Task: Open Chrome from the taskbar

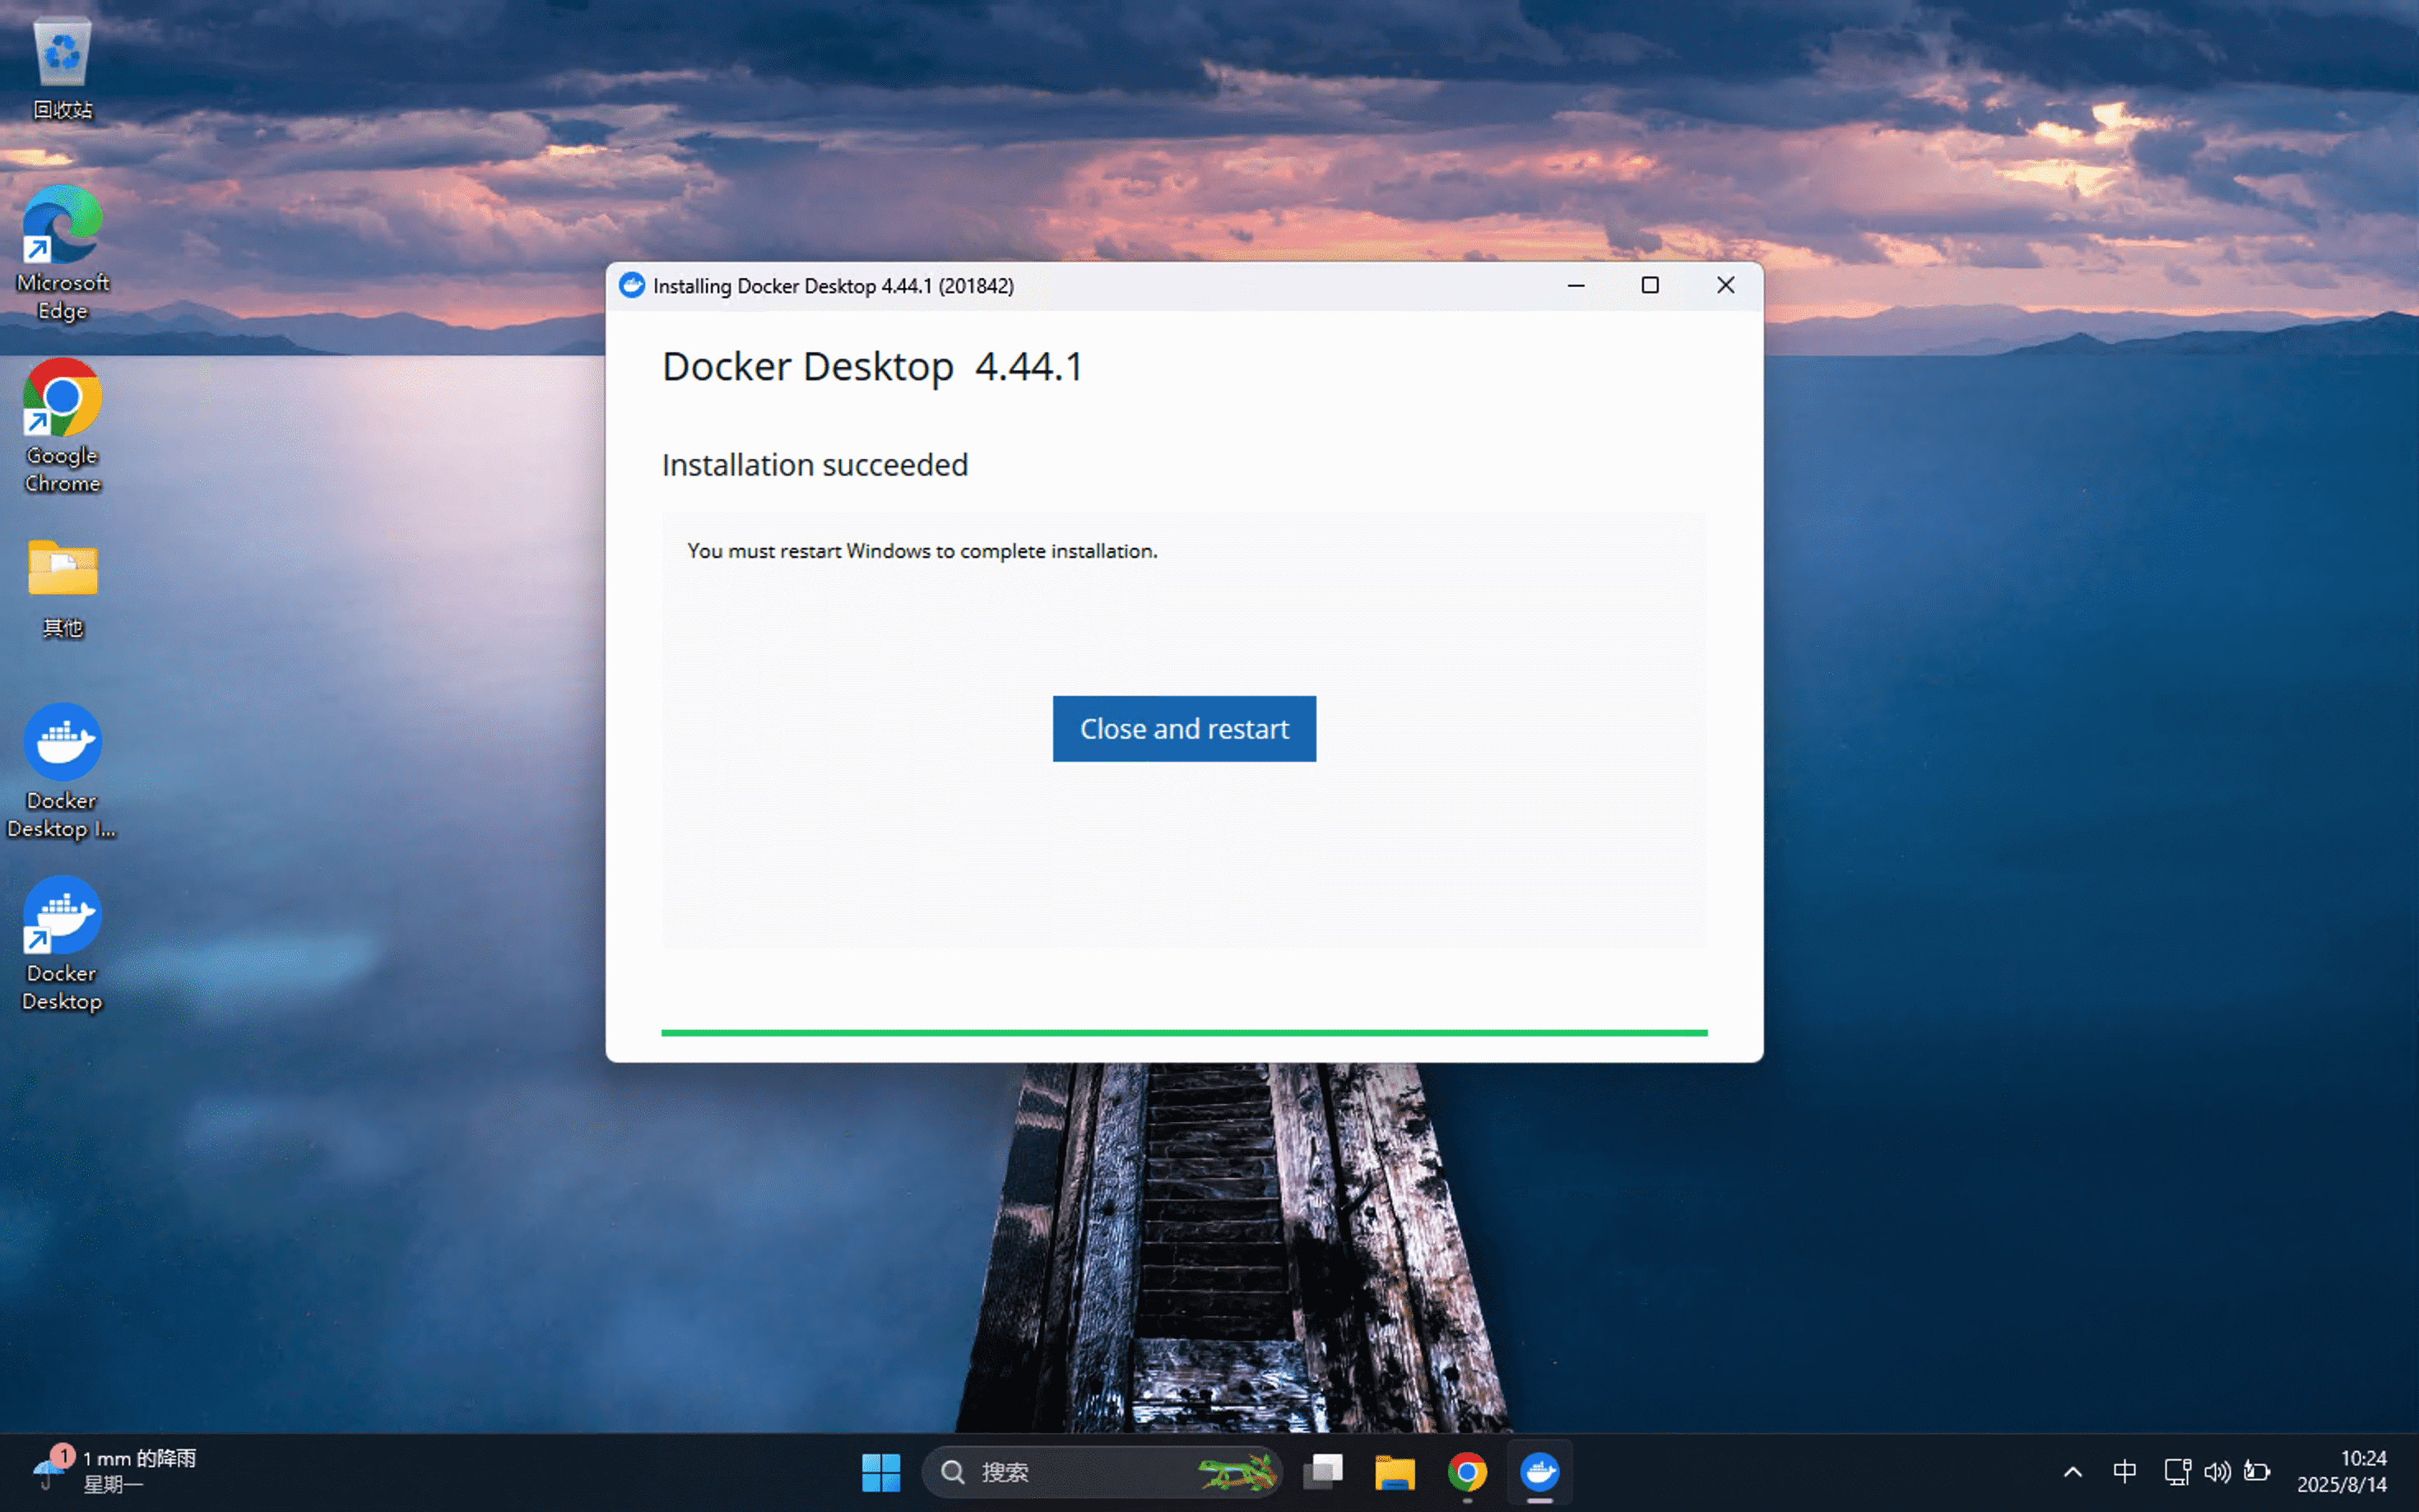Action: [x=1466, y=1472]
